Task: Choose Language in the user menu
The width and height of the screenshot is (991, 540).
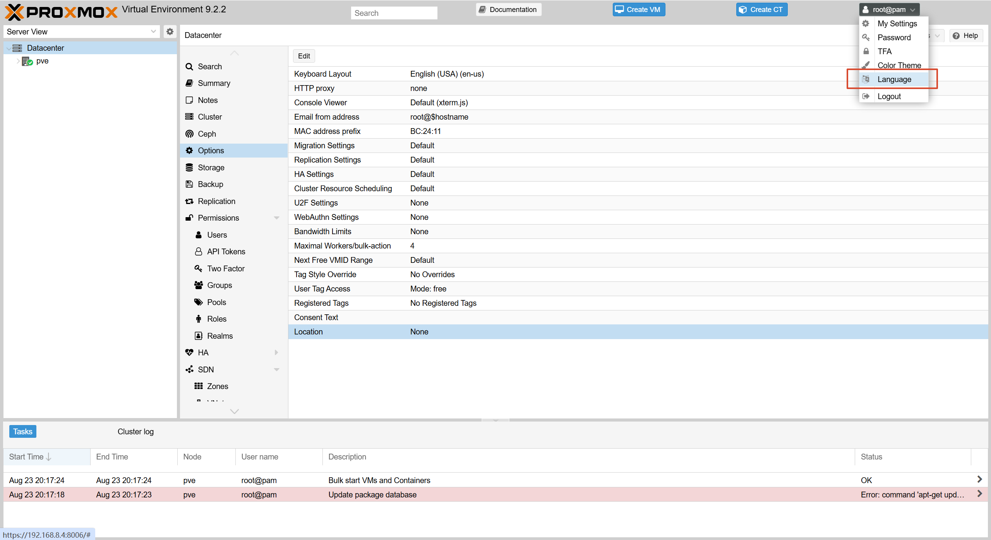Action: coord(893,79)
